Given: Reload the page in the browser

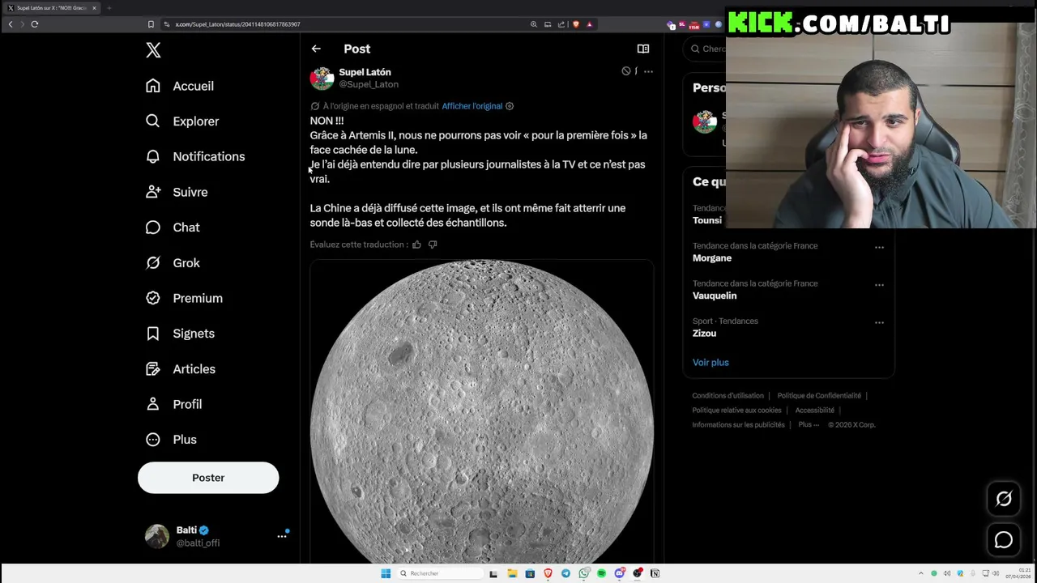Looking at the screenshot, I should coord(35,24).
